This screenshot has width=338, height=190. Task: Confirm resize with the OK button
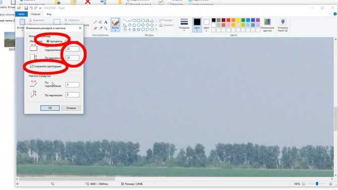(x=50, y=108)
